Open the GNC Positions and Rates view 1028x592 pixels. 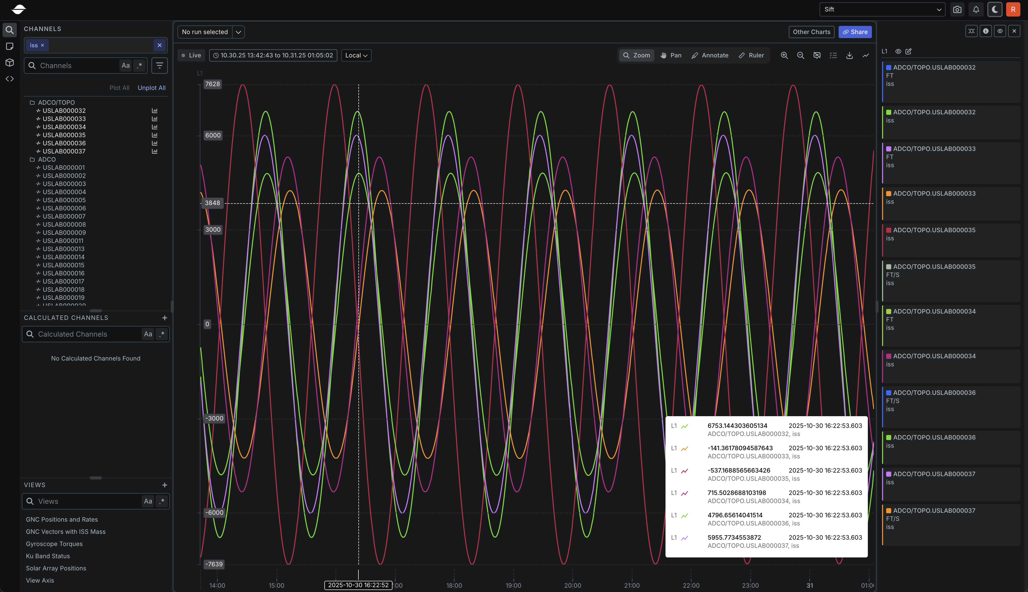62,519
